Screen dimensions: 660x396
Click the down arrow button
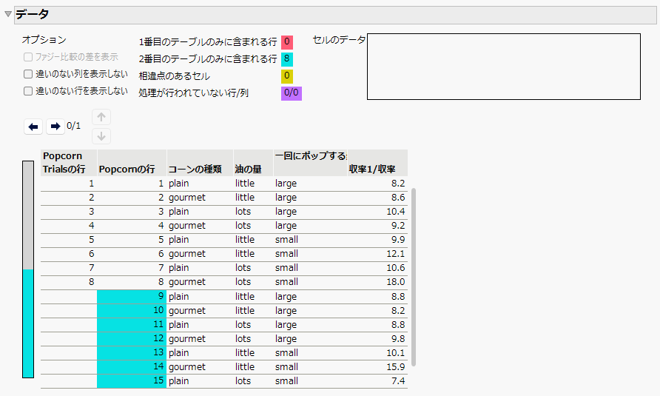click(101, 136)
